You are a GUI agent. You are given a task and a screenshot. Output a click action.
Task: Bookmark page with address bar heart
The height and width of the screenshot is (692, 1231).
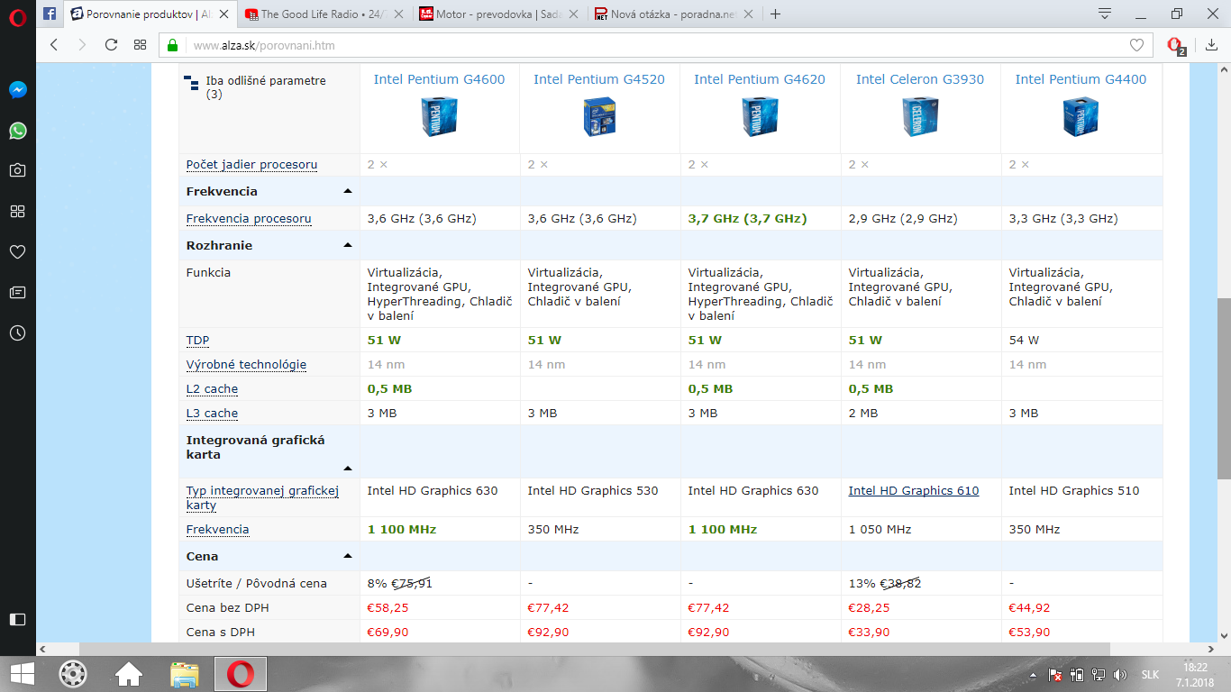pos(1136,45)
